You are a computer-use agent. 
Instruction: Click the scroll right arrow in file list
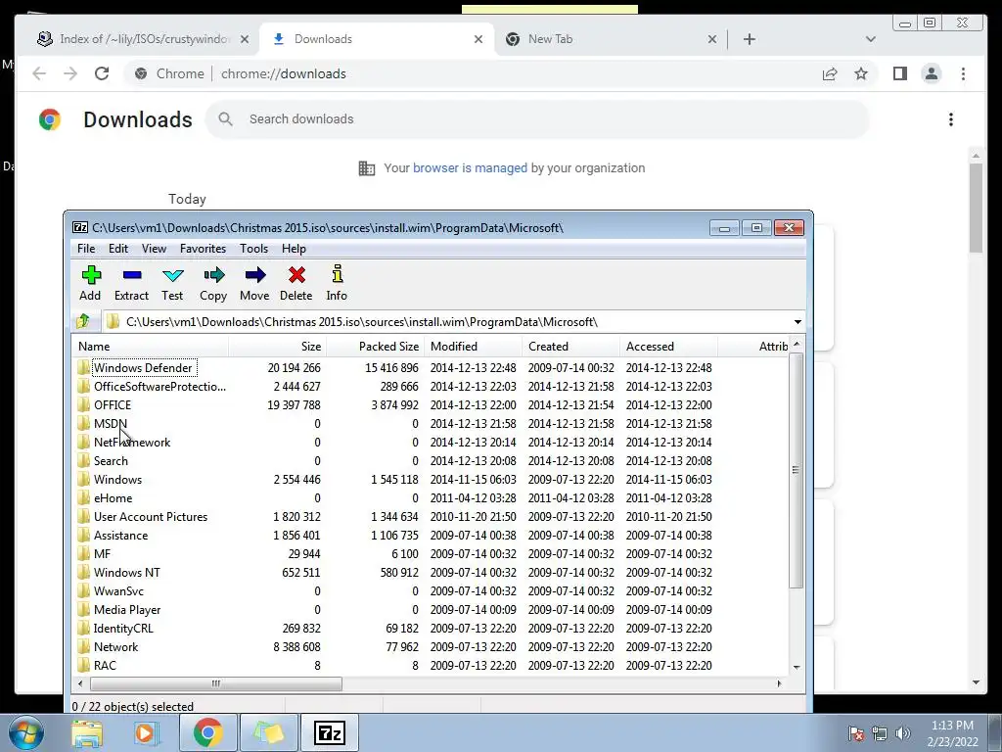[779, 683]
